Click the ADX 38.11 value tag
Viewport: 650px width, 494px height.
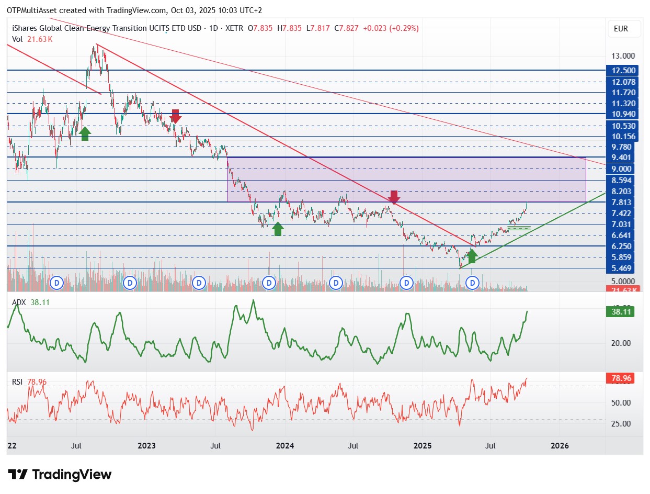[620, 311]
